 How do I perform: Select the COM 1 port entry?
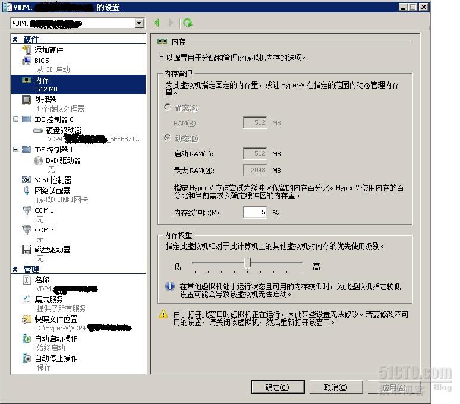coord(44,210)
